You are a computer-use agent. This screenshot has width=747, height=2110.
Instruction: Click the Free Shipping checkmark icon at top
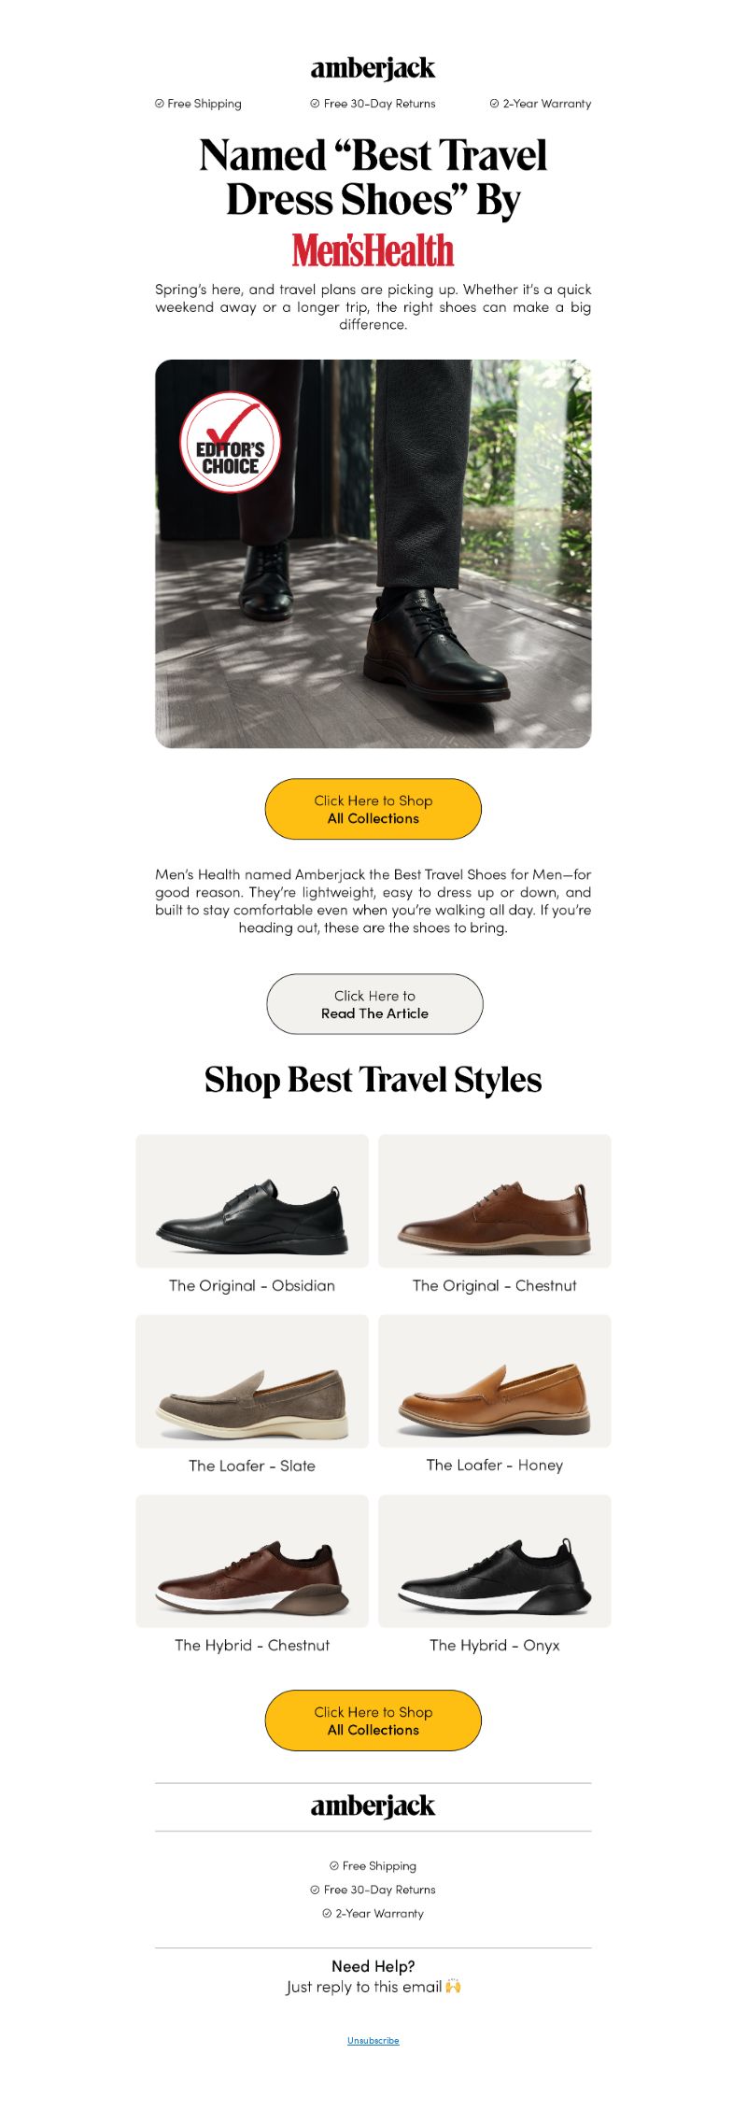coord(159,104)
